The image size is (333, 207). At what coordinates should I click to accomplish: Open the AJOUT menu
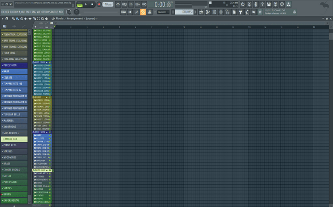(x=22, y=12)
